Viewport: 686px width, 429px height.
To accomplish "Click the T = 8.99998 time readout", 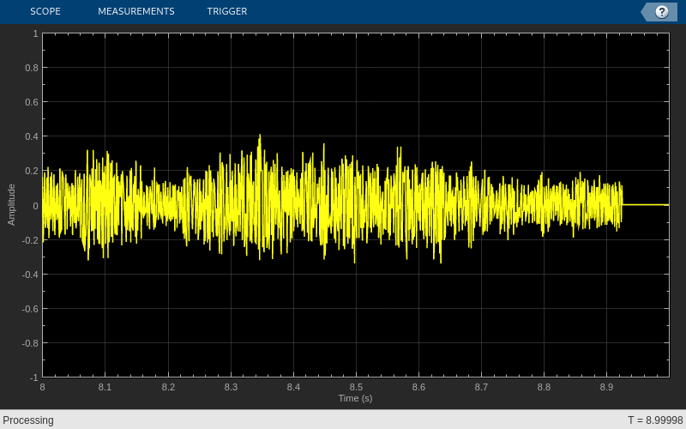I will [655, 420].
